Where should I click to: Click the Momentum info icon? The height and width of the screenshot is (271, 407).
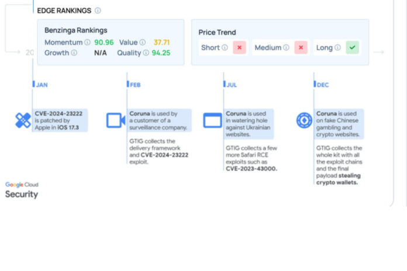click(87, 42)
